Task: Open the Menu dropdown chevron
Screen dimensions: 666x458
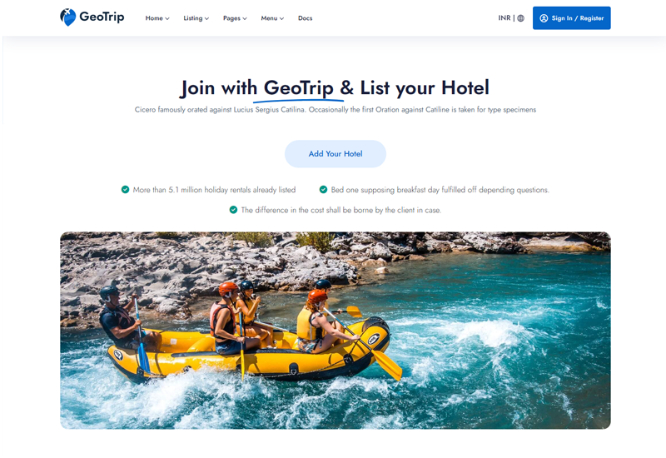Action: point(281,18)
